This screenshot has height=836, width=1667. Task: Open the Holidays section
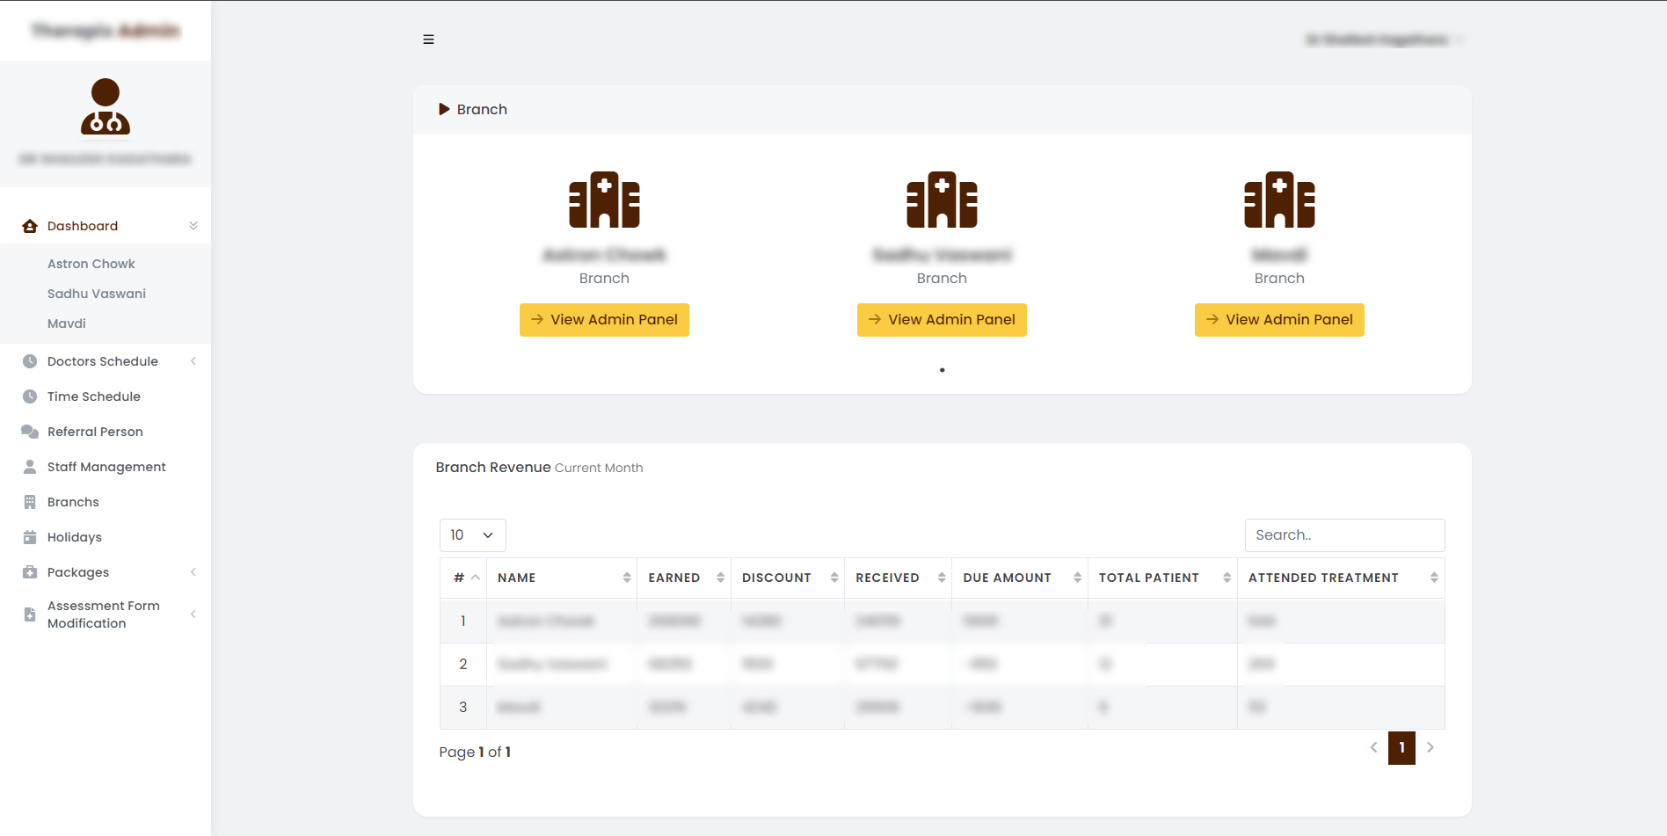[75, 537]
